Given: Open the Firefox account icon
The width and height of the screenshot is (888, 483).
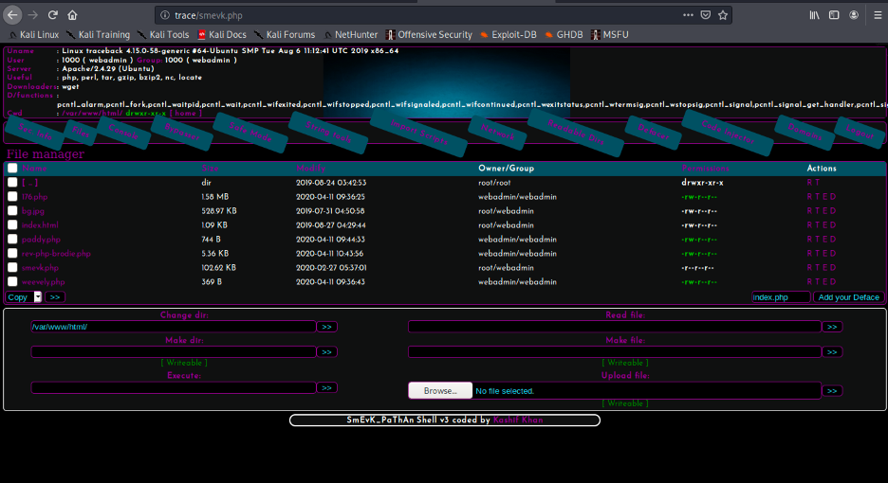Looking at the screenshot, I should (x=854, y=15).
